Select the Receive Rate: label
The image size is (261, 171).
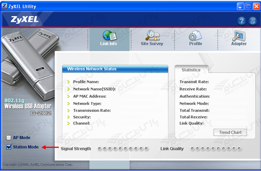coord(193,89)
